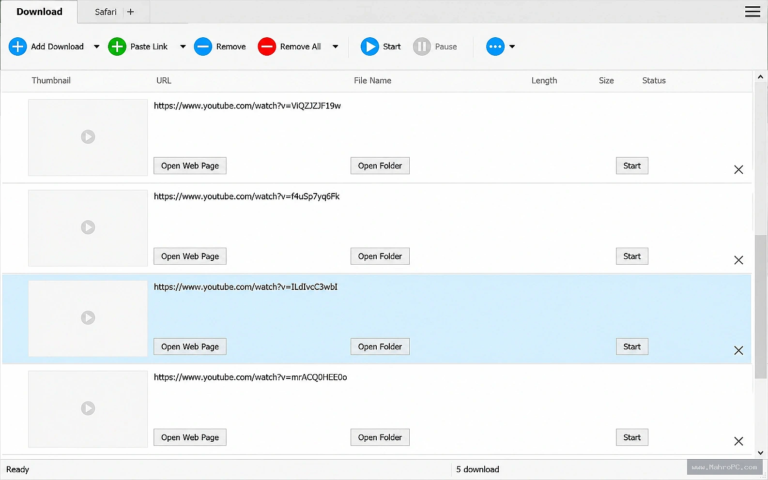This screenshot has height=480, width=768.
Task: Remove the ILdIvcC3wbI download with its X
Action: (x=738, y=350)
